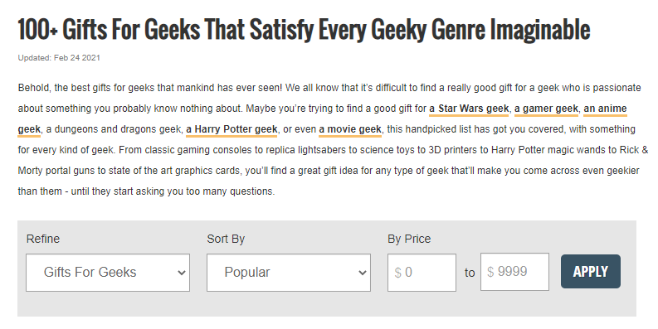Click the 'dungeons and dragons geek' text

118,129
